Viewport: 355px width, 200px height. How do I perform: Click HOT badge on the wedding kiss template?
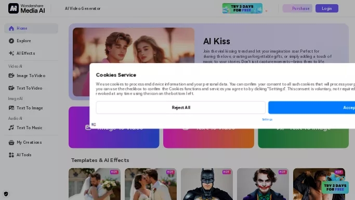170,172
